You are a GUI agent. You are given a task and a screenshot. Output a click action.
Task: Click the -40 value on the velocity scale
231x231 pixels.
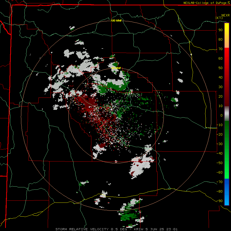(219, 153)
